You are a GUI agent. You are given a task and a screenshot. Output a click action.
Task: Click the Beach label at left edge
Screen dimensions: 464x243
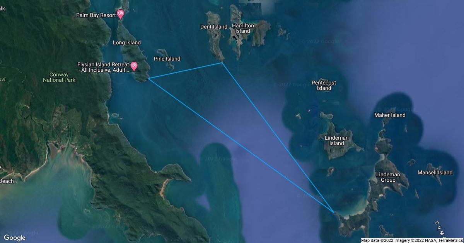coord(7,181)
